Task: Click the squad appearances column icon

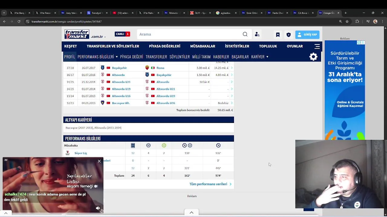Action: (133, 145)
